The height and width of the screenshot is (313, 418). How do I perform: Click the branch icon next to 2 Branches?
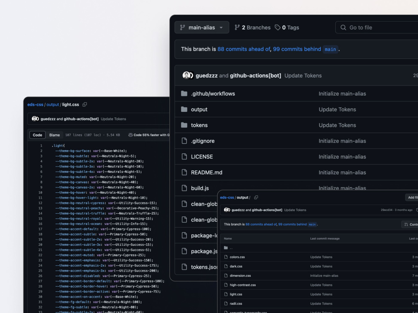(x=237, y=28)
